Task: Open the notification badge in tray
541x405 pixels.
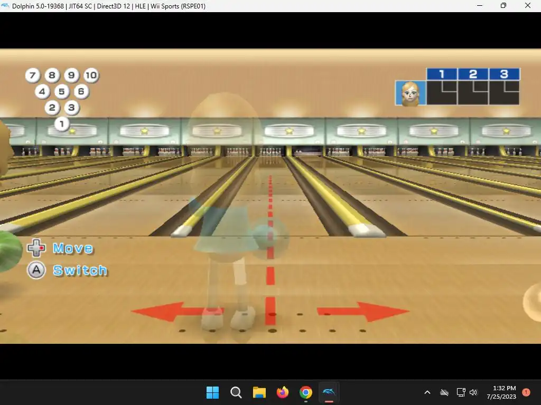Action: pos(526,392)
